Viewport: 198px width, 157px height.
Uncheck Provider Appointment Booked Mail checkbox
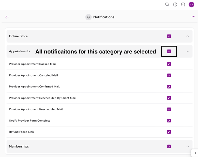(169, 64)
